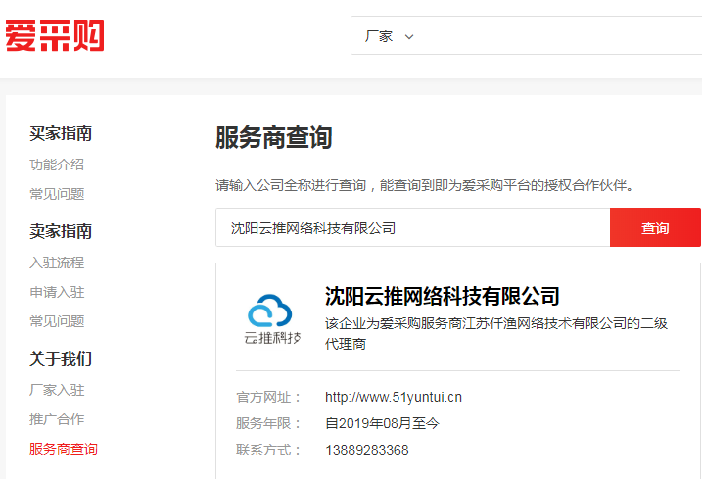Click the 云推科技 cloud logo
Image resolution: width=702 pixels, height=479 pixels.
tap(272, 319)
